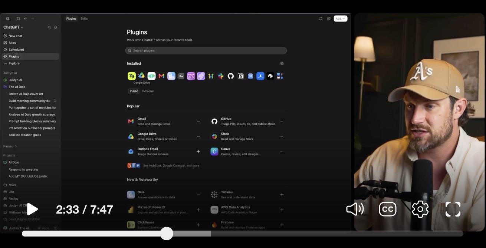Open the Google Drive installed plugin icon

pos(141,76)
